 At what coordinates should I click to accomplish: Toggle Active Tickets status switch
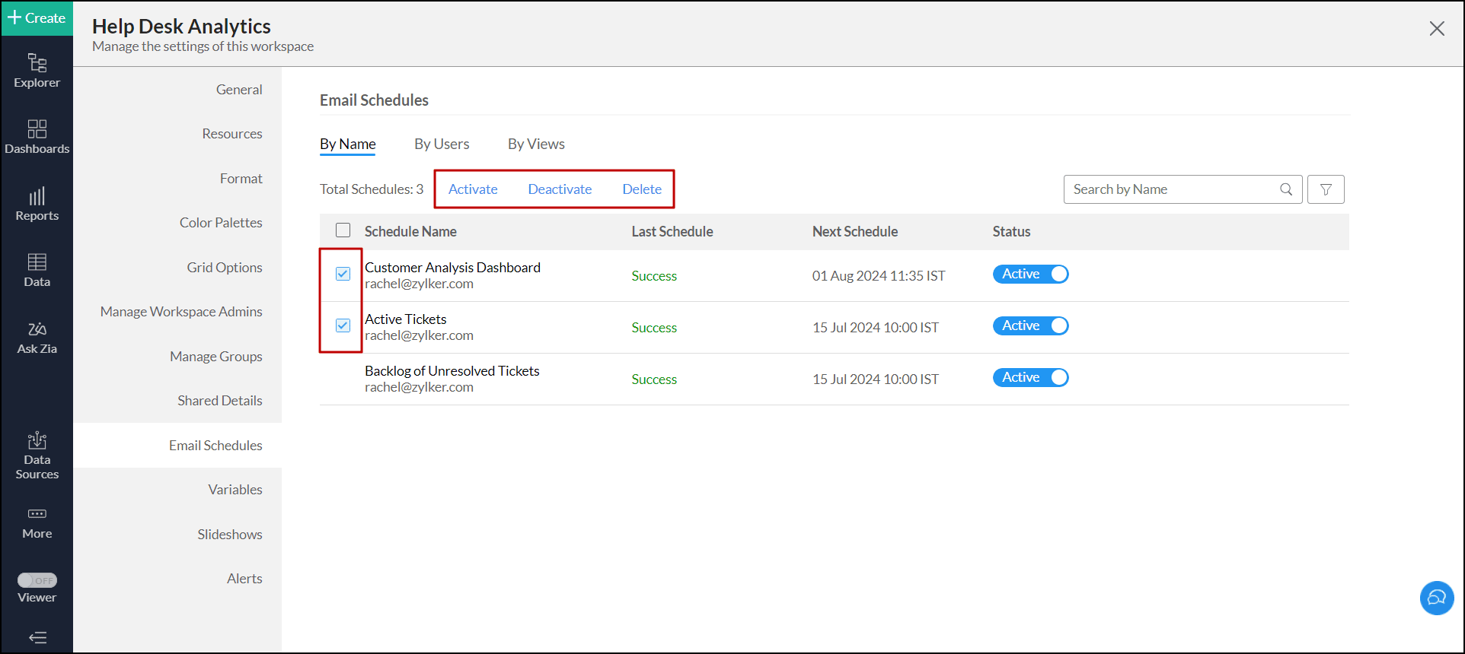click(x=1031, y=325)
